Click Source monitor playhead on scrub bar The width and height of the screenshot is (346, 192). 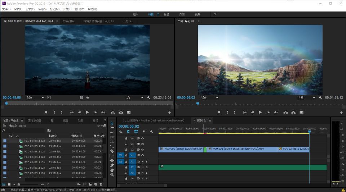[x=6, y=103]
